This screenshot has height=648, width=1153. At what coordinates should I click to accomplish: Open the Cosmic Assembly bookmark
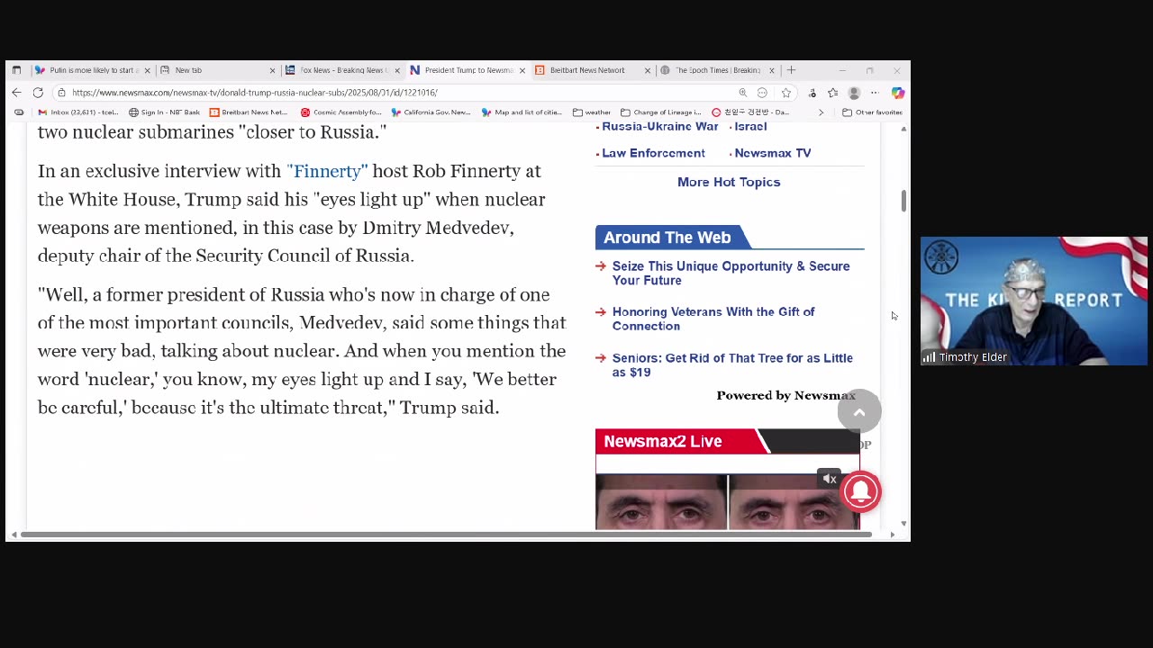click(x=341, y=112)
